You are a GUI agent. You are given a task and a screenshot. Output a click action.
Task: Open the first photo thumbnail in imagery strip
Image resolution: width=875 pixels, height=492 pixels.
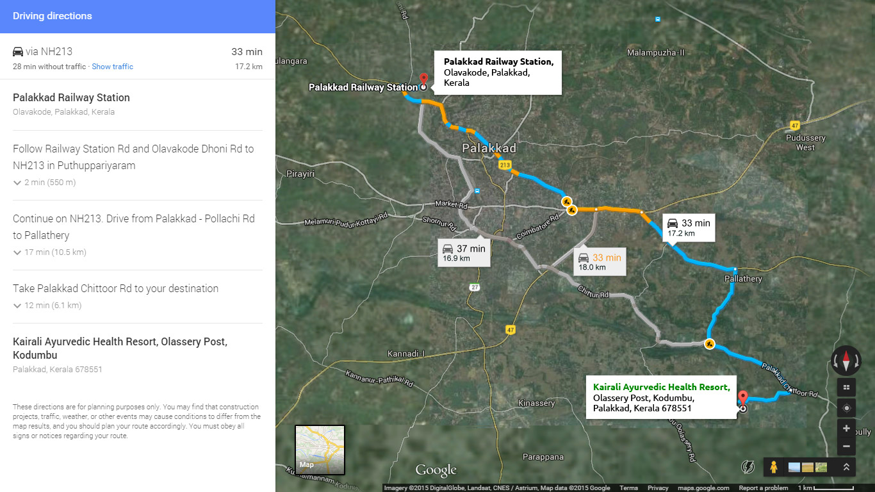point(794,468)
